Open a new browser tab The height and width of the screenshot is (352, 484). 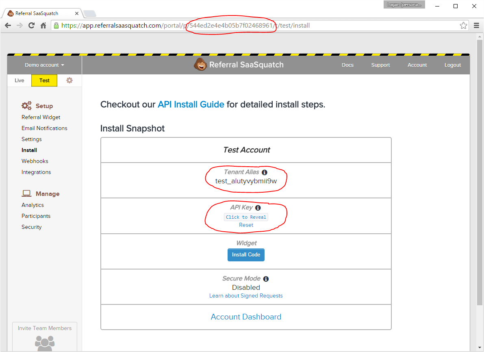pyautogui.click(x=89, y=13)
